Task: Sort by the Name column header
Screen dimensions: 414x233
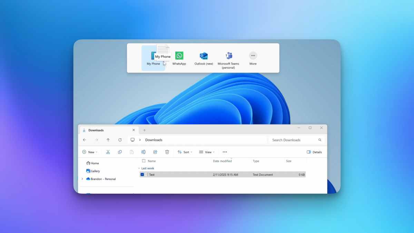Action: click(x=151, y=161)
